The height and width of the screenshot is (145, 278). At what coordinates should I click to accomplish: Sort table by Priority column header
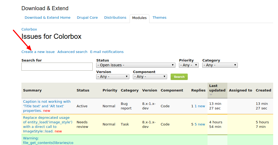click(x=110, y=90)
